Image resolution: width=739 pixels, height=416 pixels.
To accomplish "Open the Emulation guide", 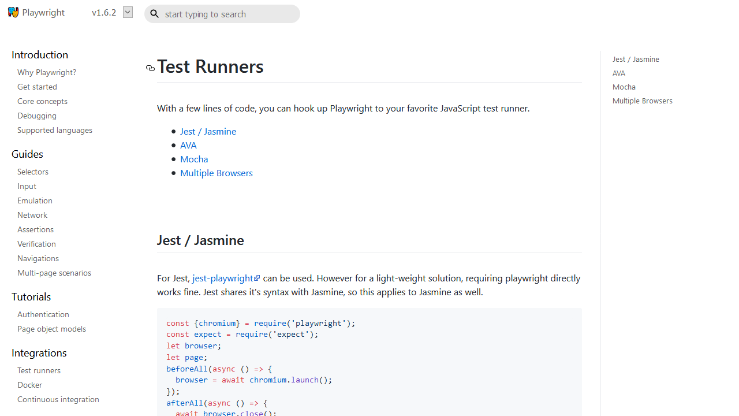I will pos(35,200).
